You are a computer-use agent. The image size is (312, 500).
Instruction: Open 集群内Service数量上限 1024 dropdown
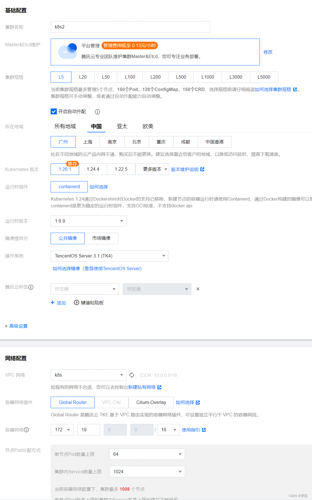[147, 472]
